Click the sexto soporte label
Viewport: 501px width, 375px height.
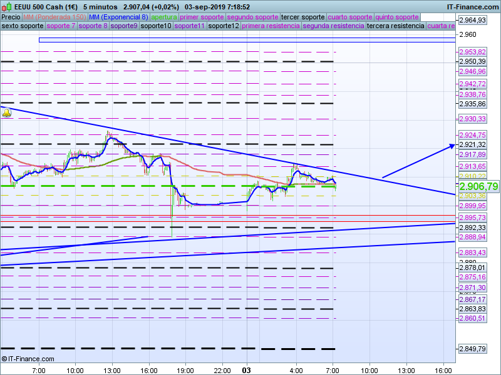(23, 26)
